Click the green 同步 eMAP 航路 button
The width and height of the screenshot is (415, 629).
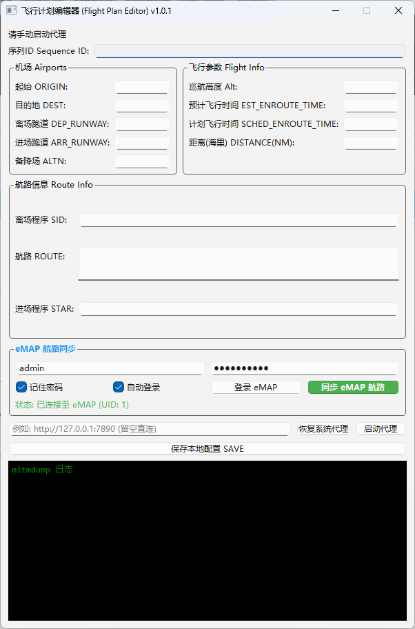353,387
